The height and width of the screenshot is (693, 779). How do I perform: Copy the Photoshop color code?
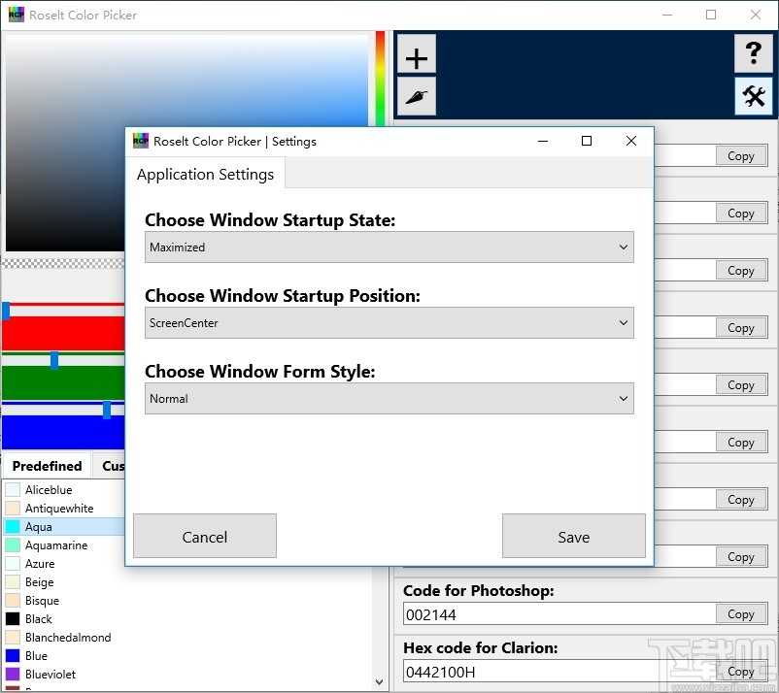click(x=740, y=613)
